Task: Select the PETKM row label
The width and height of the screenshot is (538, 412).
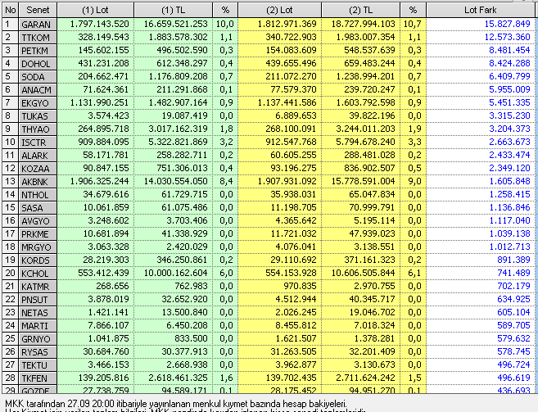Action: point(38,51)
